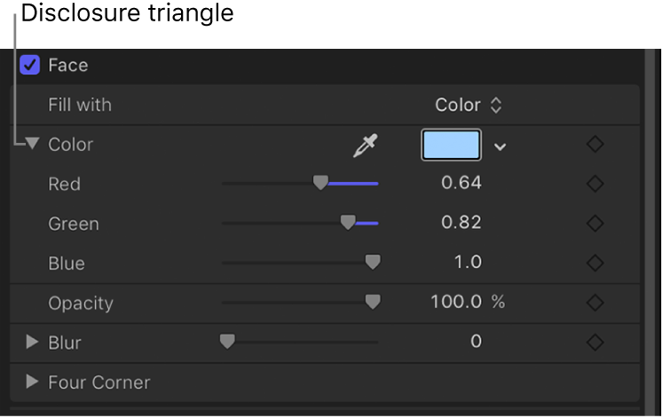Click the keyframe diamond for Green
Viewport: 663px width, 418px height.
pyautogui.click(x=596, y=224)
